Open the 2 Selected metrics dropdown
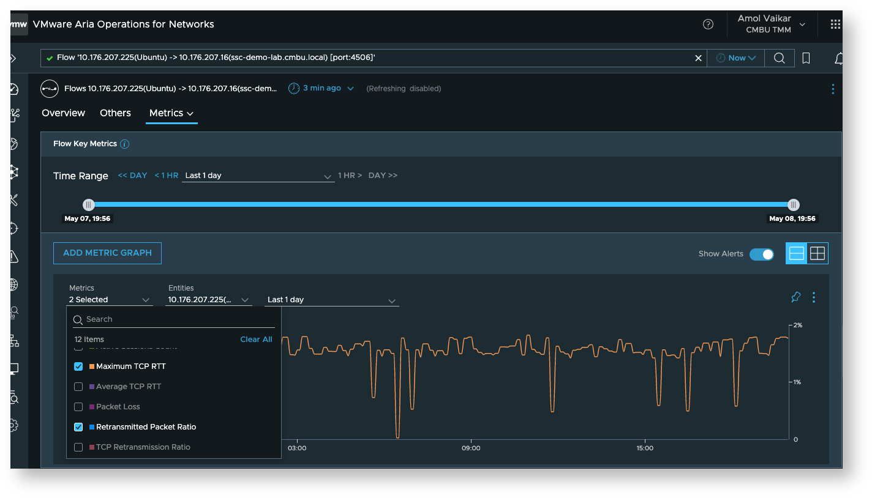872x498 pixels. [x=110, y=300]
